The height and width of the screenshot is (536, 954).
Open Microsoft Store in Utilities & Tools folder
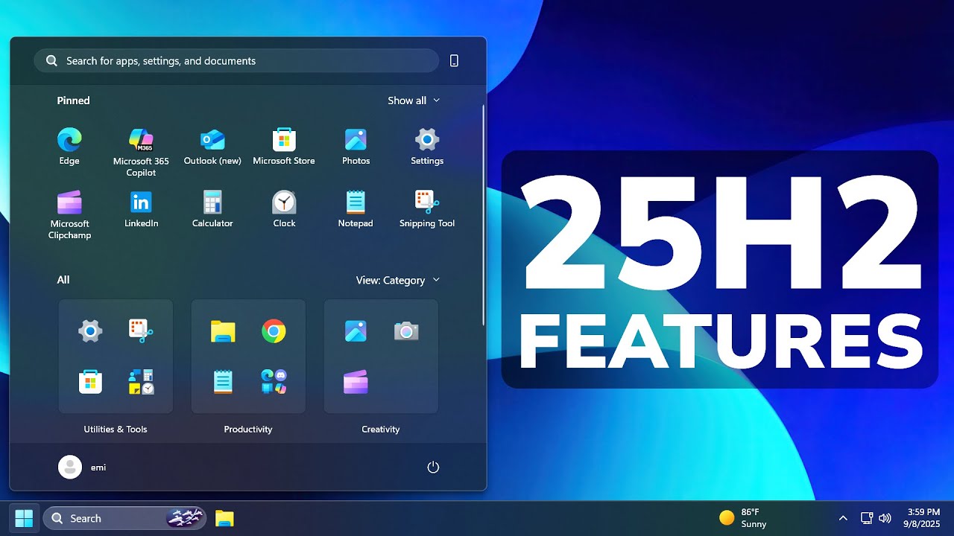click(90, 382)
